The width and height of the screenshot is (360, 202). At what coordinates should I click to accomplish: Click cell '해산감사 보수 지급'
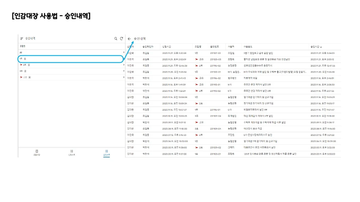tap(253, 128)
